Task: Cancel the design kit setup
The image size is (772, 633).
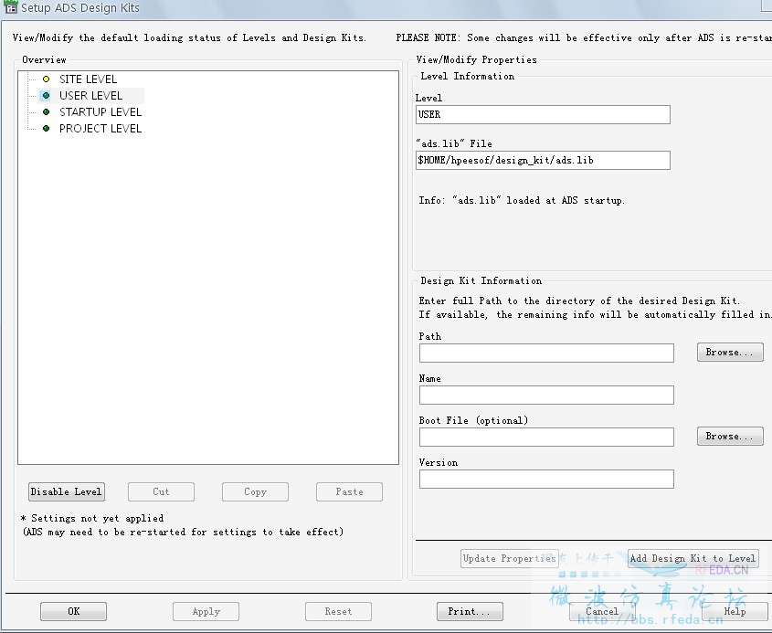Action: point(602,611)
